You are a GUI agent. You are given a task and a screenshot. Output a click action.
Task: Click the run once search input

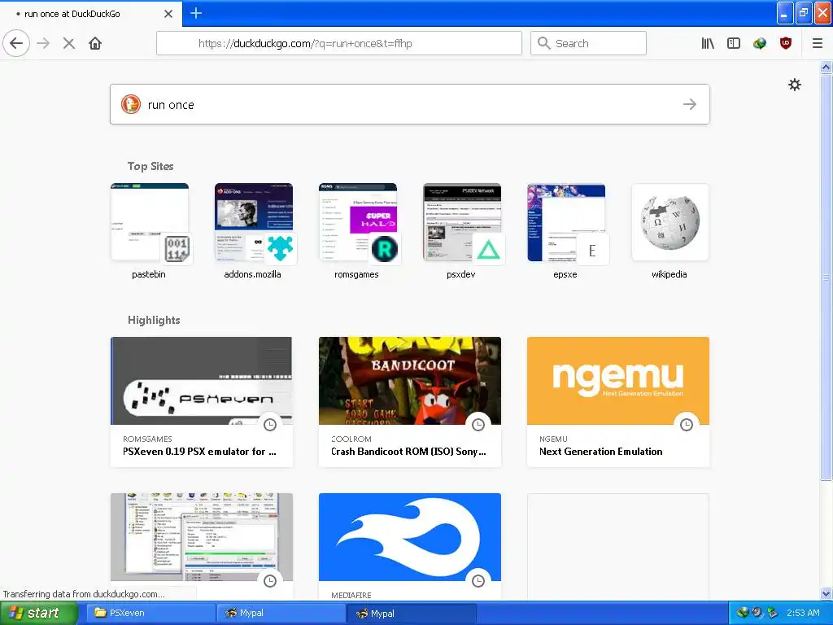(410, 104)
